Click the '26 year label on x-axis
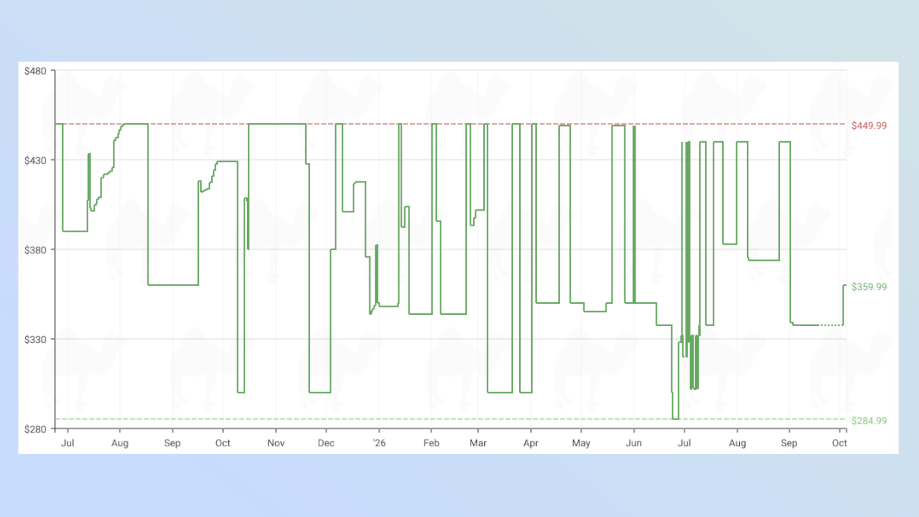The height and width of the screenshot is (517, 919). pyautogui.click(x=379, y=443)
